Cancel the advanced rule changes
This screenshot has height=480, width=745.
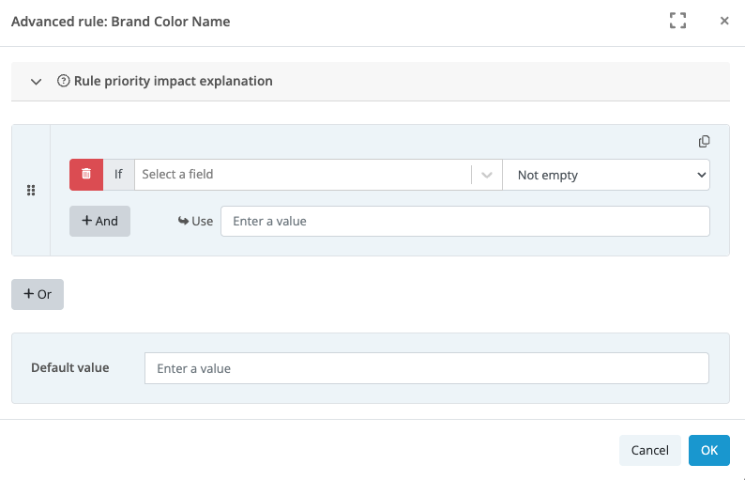click(649, 450)
